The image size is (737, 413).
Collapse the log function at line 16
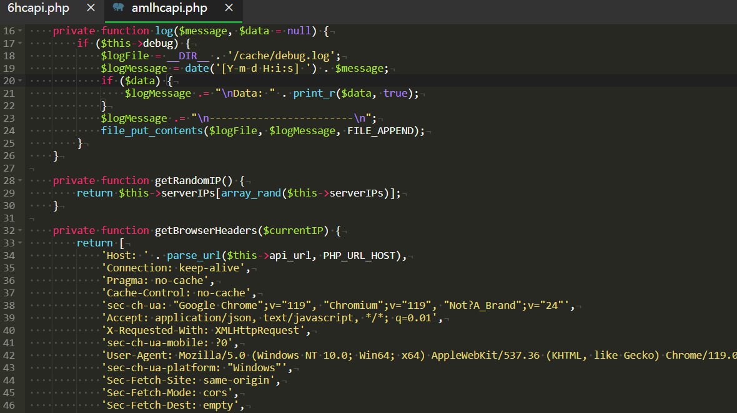click(20, 31)
